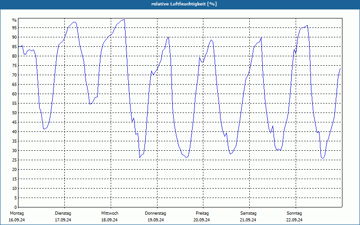This screenshot has width=360, height=225.
Task: Click the date 18.09.24
Action: tap(109, 220)
